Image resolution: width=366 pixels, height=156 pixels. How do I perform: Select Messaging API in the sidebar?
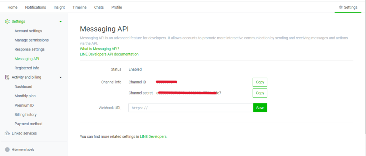[26, 59]
